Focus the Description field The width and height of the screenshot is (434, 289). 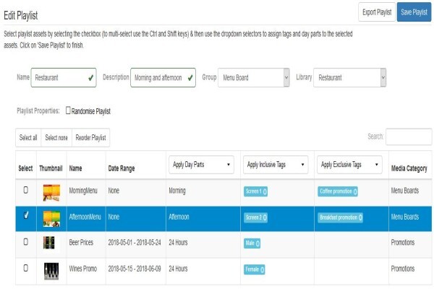[x=163, y=78]
